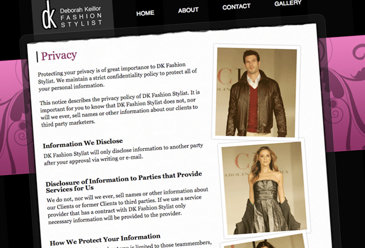Click the 'This notice describes' paragraph
The image size is (365, 248).
coord(120,109)
